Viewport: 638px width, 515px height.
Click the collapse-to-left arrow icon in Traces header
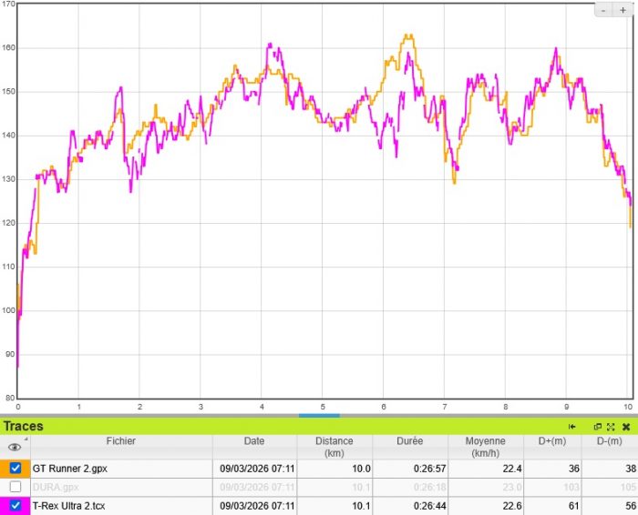click(x=572, y=427)
